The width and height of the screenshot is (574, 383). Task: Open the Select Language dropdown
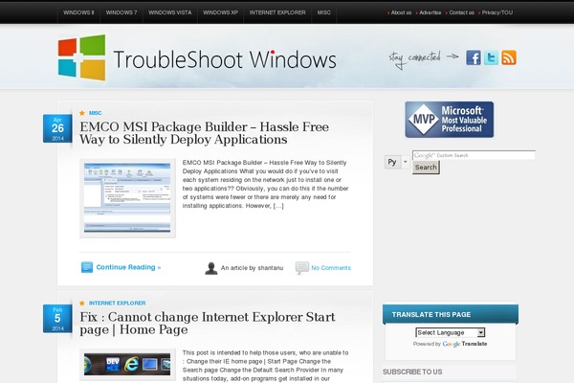(451, 332)
